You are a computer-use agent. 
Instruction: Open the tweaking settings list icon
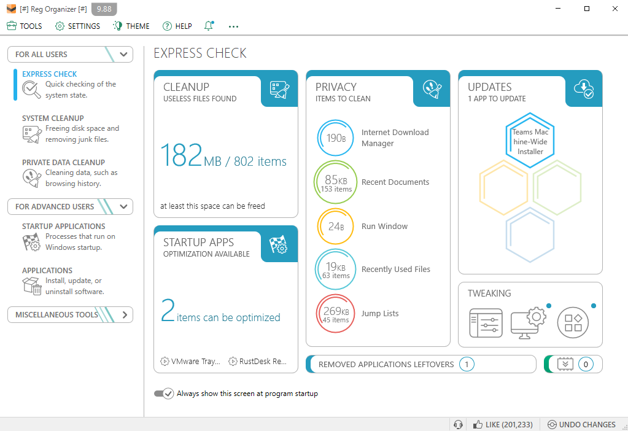486,323
